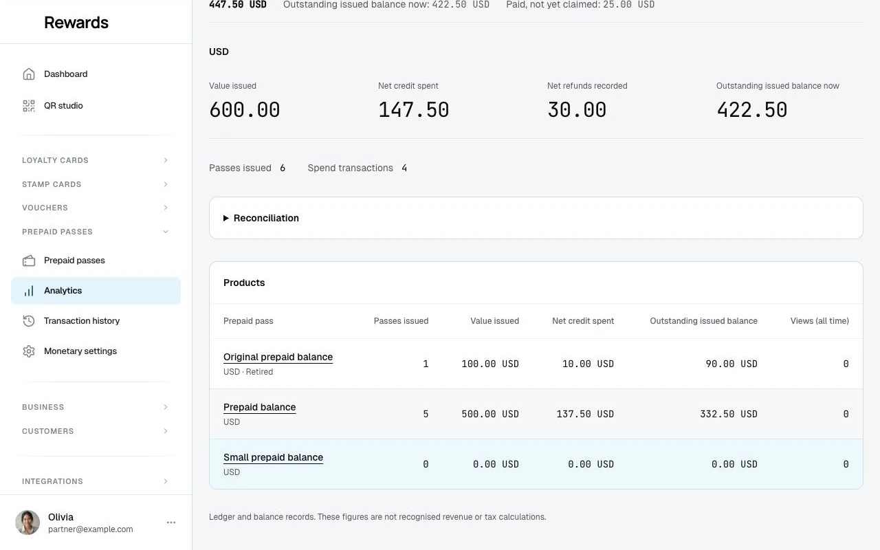Click the Outstanding issued balance 422.50 figure
880x550 pixels.
(x=752, y=110)
